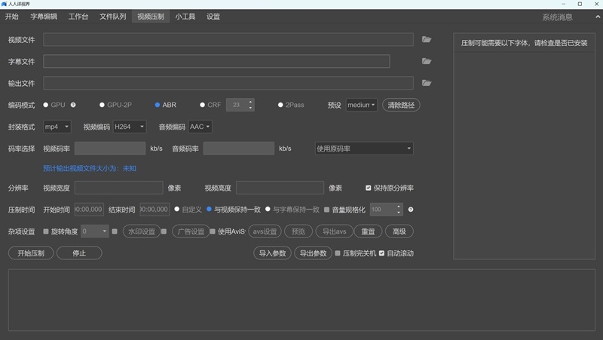
Task: Open the output file folder browser
Action: [427, 83]
